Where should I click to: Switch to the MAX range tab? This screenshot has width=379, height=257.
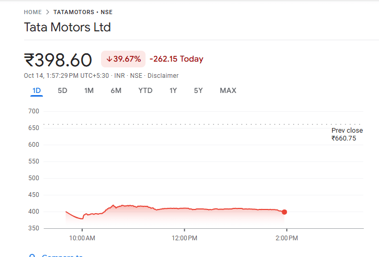[228, 90]
